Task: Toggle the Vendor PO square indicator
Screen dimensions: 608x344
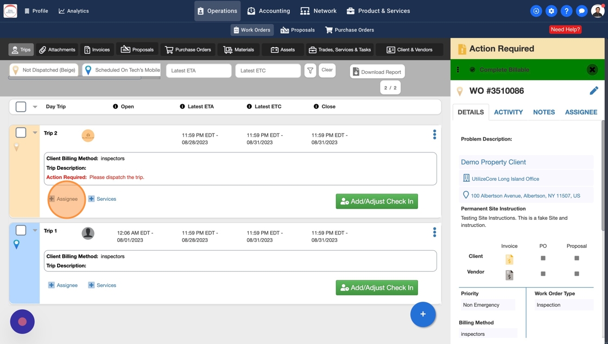Action: (543, 273)
